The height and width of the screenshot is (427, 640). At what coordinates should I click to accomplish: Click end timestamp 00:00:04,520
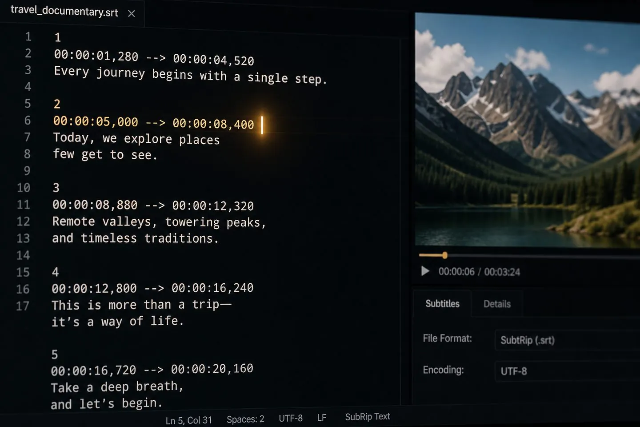[x=213, y=60]
